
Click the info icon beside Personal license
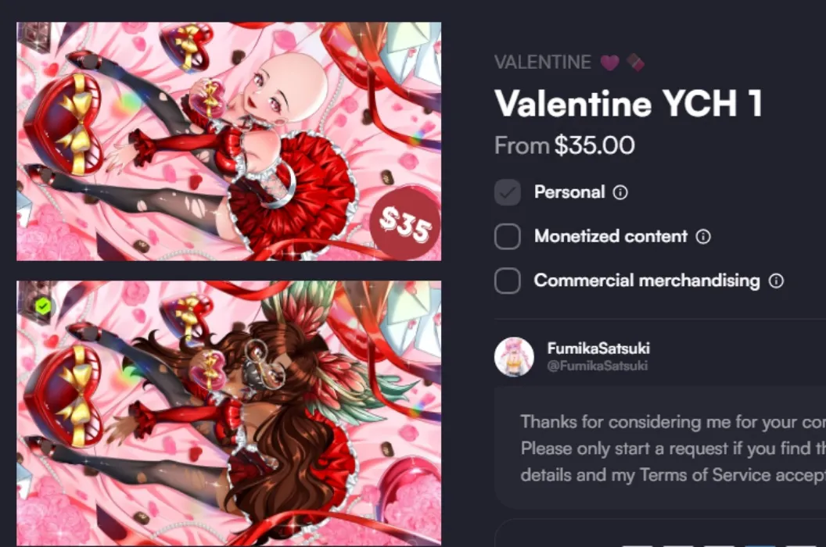pos(622,191)
